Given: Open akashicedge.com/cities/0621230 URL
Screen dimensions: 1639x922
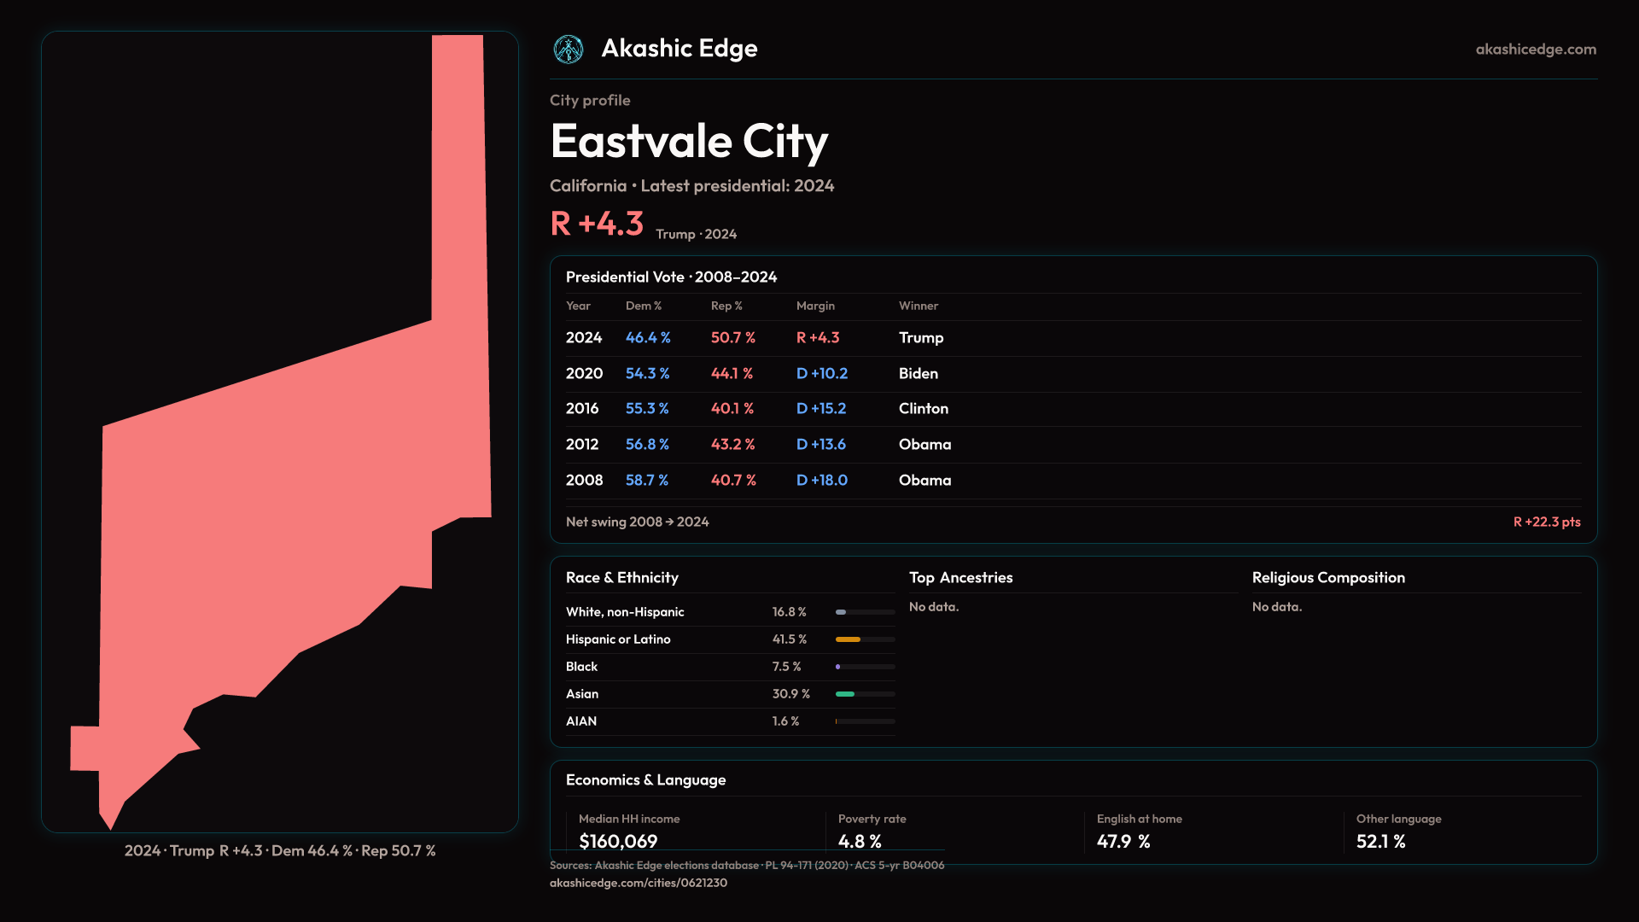Looking at the screenshot, I should click(638, 883).
